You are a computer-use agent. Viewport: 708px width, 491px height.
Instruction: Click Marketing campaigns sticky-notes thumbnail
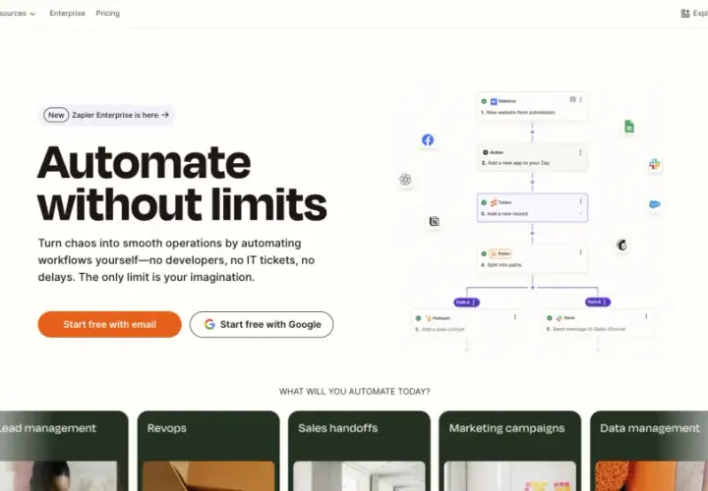click(509, 476)
